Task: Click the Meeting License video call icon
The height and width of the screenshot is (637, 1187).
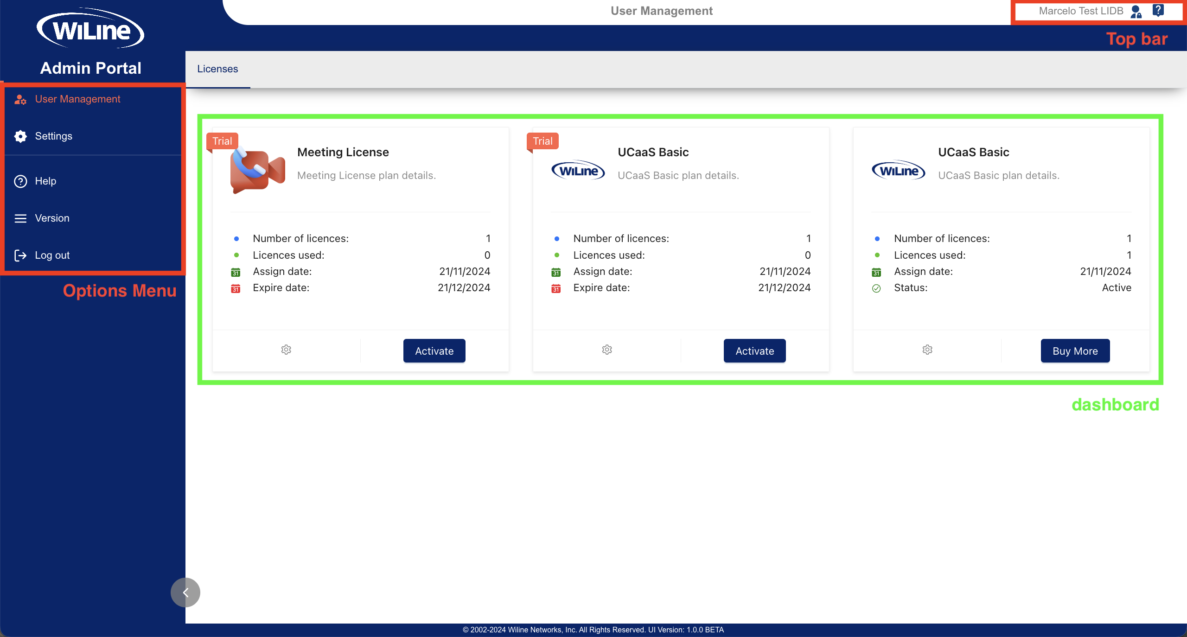Action: (257, 171)
